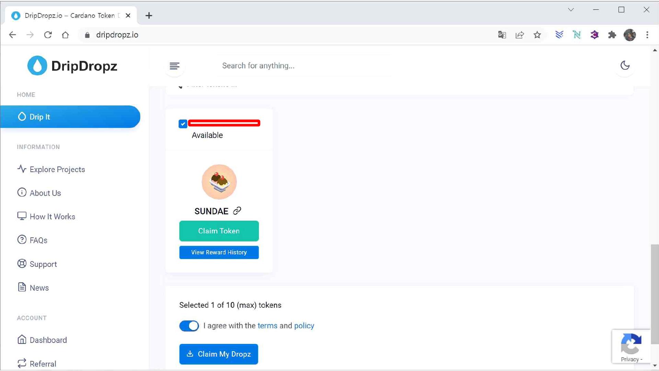Open the News page
This screenshot has width=659, height=371.
[33, 288]
